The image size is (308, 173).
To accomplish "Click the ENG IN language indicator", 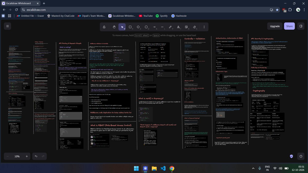I will pyautogui.click(x=267, y=168).
